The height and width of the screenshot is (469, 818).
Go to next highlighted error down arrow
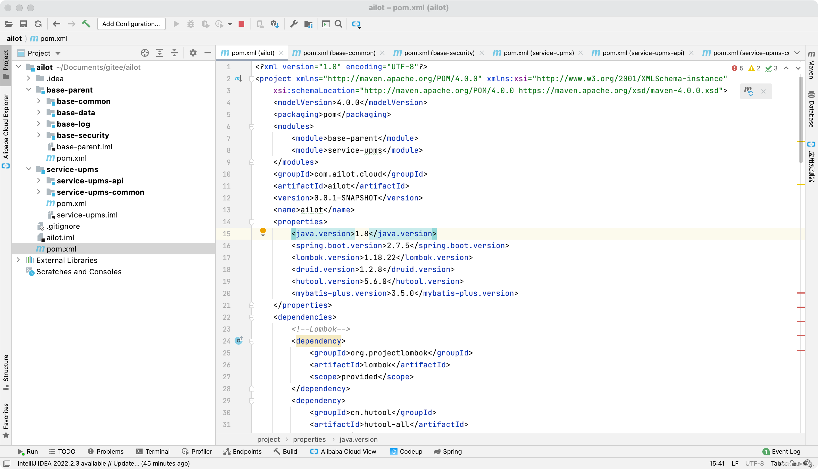798,68
